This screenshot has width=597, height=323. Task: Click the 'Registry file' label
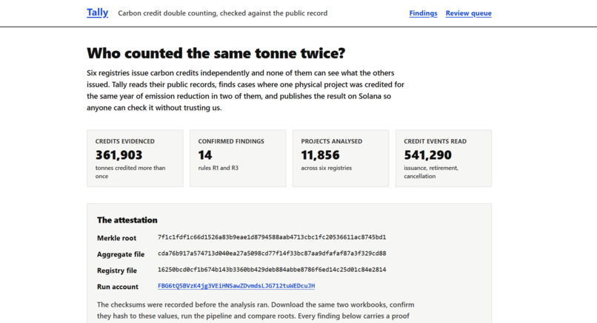(x=117, y=271)
